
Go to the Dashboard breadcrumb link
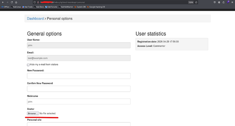click(35, 18)
